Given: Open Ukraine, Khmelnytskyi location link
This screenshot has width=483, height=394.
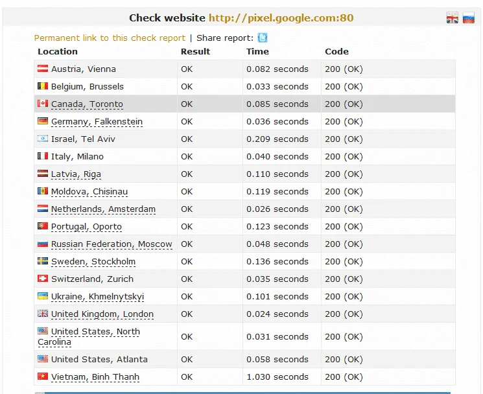Looking at the screenshot, I should tap(97, 297).
